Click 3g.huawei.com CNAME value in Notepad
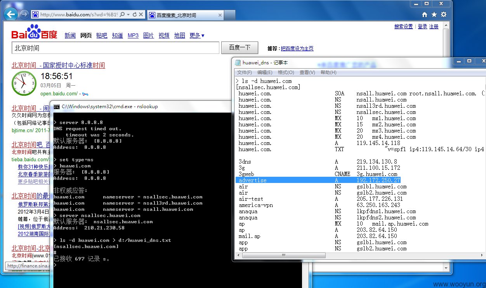486x288 pixels. click(377, 174)
